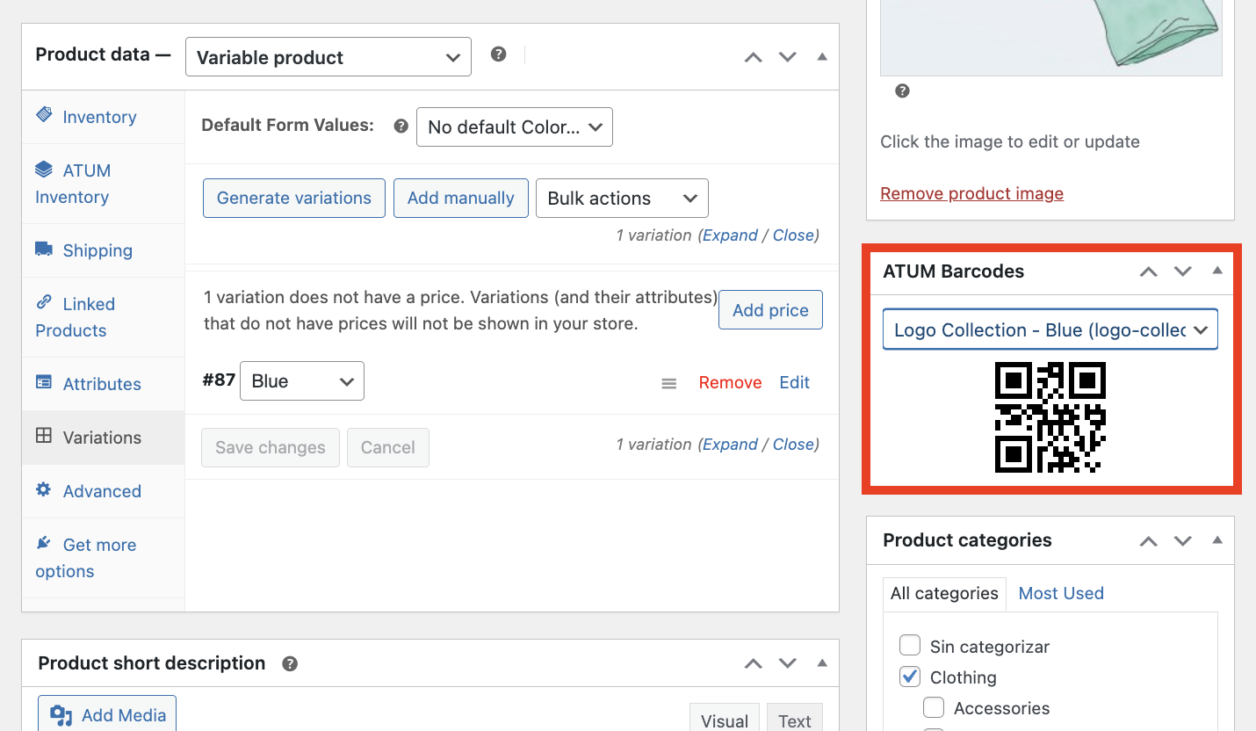Switch to Most Used categories tab
Screen dimensions: 1256x731
point(1061,594)
